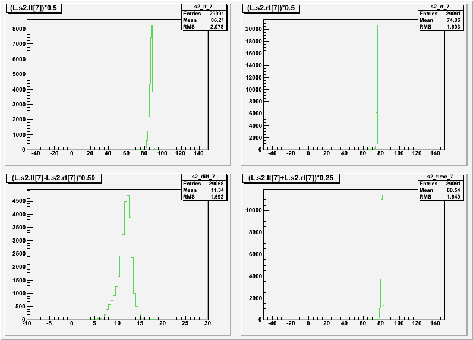Click y-axis label 5000 in s2_lt_7 plot
This screenshot has height=340, width=473.
18,74
